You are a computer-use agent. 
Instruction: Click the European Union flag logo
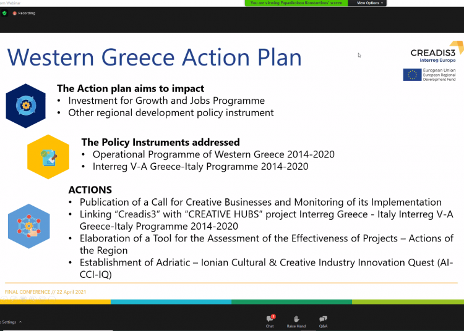(x=413, y=75)
